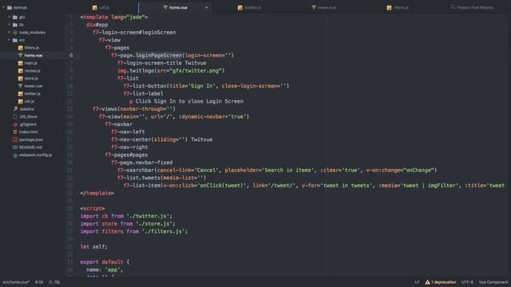This screenshot has height=287, width=511.
Task: Click the UTF-8 encoding selector
Action: 467,282
